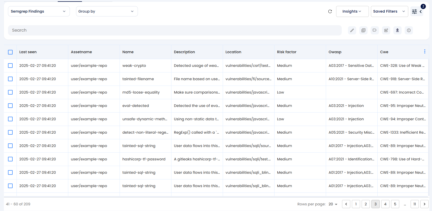This screenshot has width=432, height=211.
Task: Check the md5-loose-equality row checkbox
Action: point(10,92)
